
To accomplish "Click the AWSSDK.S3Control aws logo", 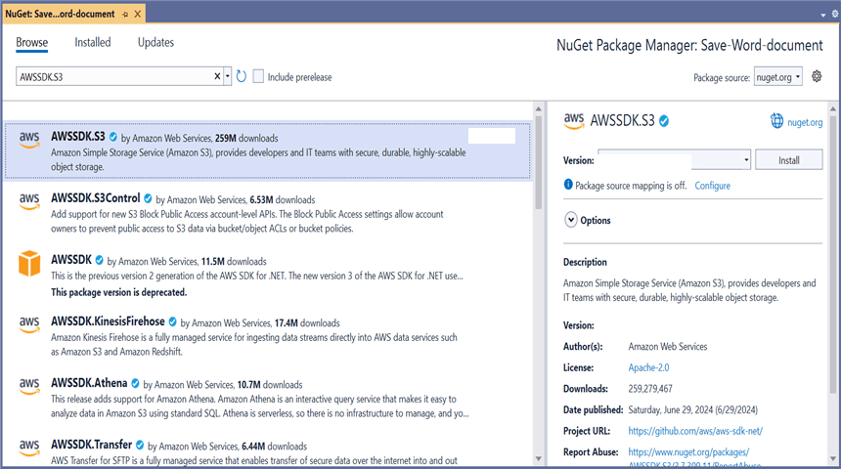I will [x=29, y=201].
